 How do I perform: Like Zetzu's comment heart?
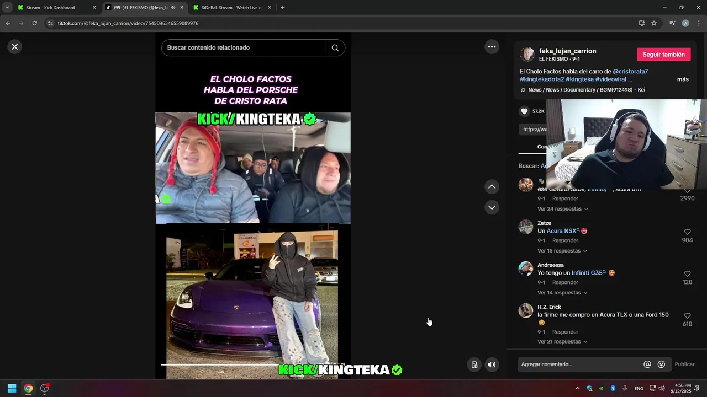pyautogui.click(x=688, y=232)
